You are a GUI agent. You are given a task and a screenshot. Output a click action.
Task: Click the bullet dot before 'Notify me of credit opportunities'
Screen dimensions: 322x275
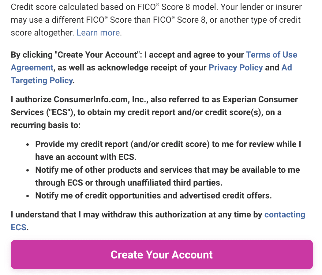pyautogui.click(x=28, y=196)
